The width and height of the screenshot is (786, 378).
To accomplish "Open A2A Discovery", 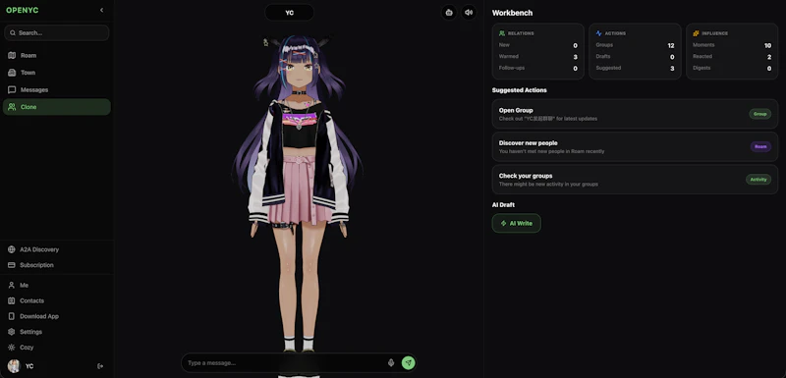I will [x=57, y=249].
